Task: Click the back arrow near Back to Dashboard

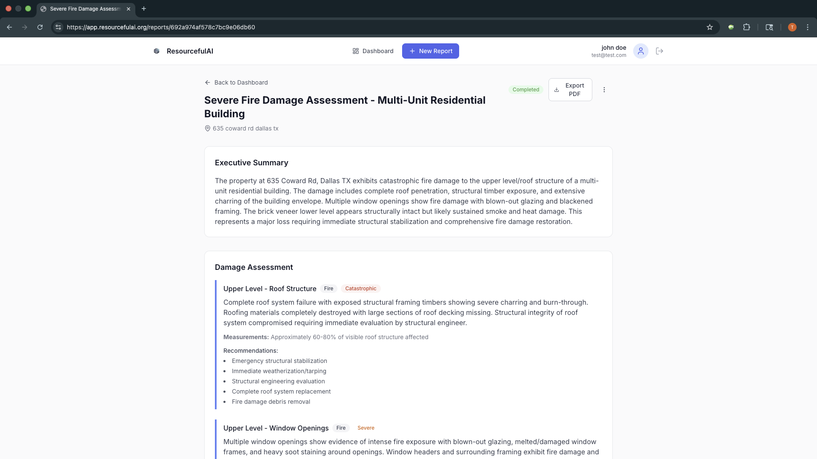Action: pos(207,82)
